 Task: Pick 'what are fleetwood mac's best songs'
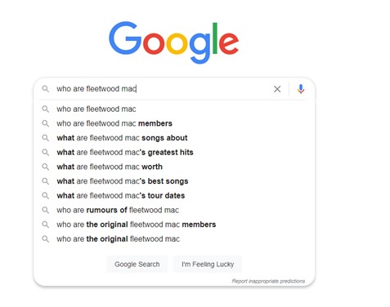pyautogui.click(x=174, y=181)
